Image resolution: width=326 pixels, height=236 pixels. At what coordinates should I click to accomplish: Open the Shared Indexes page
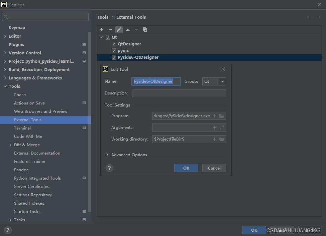point(29,203)
